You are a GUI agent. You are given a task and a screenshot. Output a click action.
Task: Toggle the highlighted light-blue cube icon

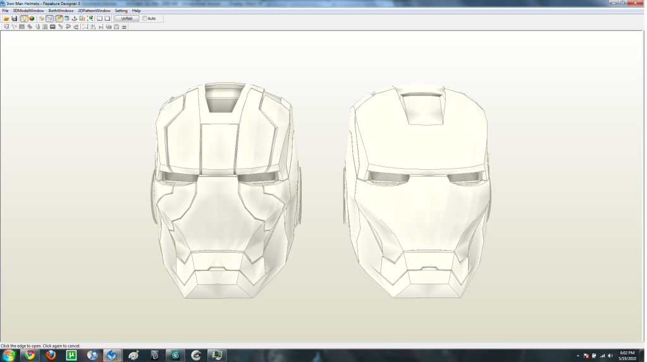coord(49,18)
